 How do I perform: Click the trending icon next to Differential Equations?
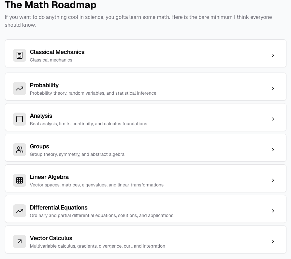(20, 211)
